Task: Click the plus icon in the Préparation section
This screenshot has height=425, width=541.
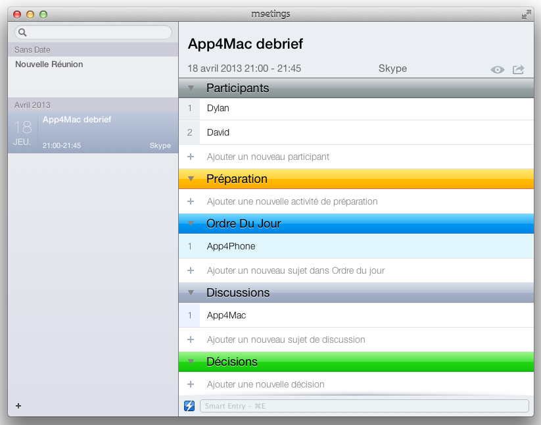Action: coord(191,201)
